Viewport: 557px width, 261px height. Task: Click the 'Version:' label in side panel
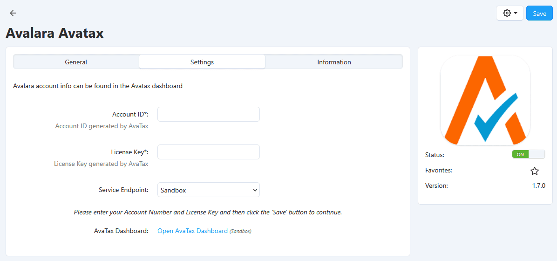[436, 185]
